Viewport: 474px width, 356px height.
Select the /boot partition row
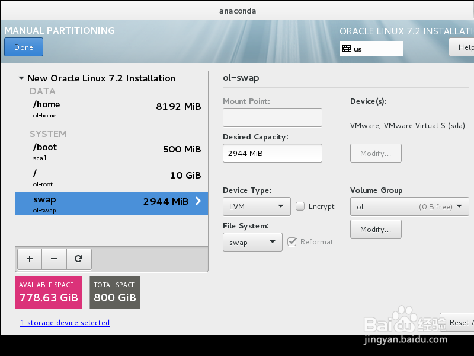111,152
